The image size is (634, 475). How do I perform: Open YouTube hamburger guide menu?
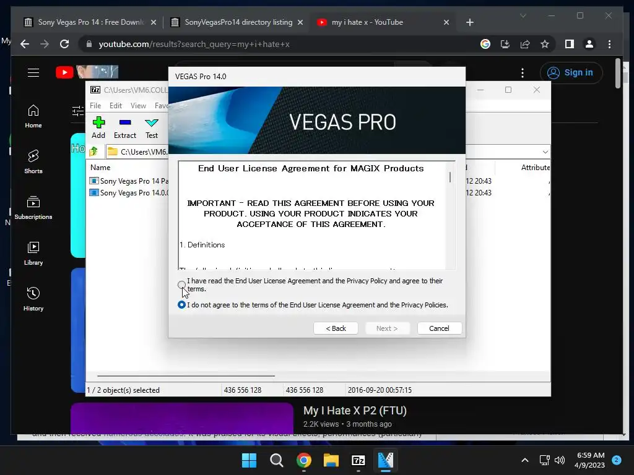(x=33, y=73)
